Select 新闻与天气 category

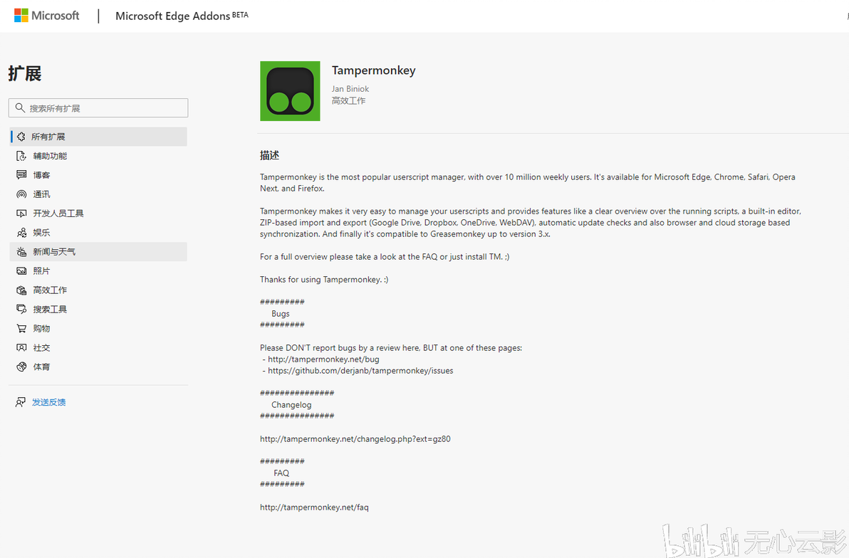[98, 252]
